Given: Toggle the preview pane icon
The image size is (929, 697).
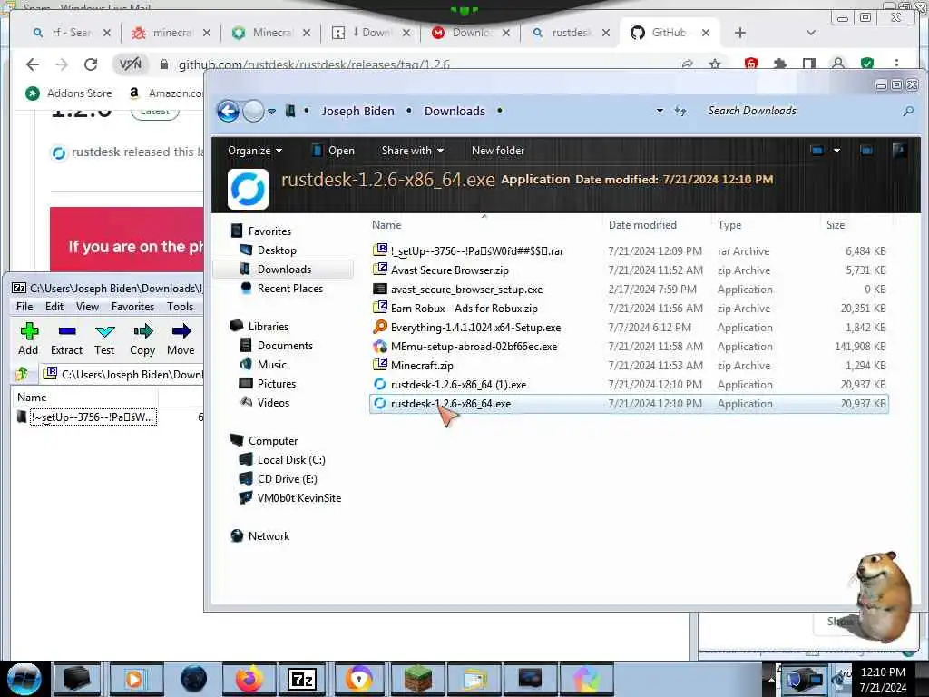Looking at the screenshot, I should tap(866, 151).
